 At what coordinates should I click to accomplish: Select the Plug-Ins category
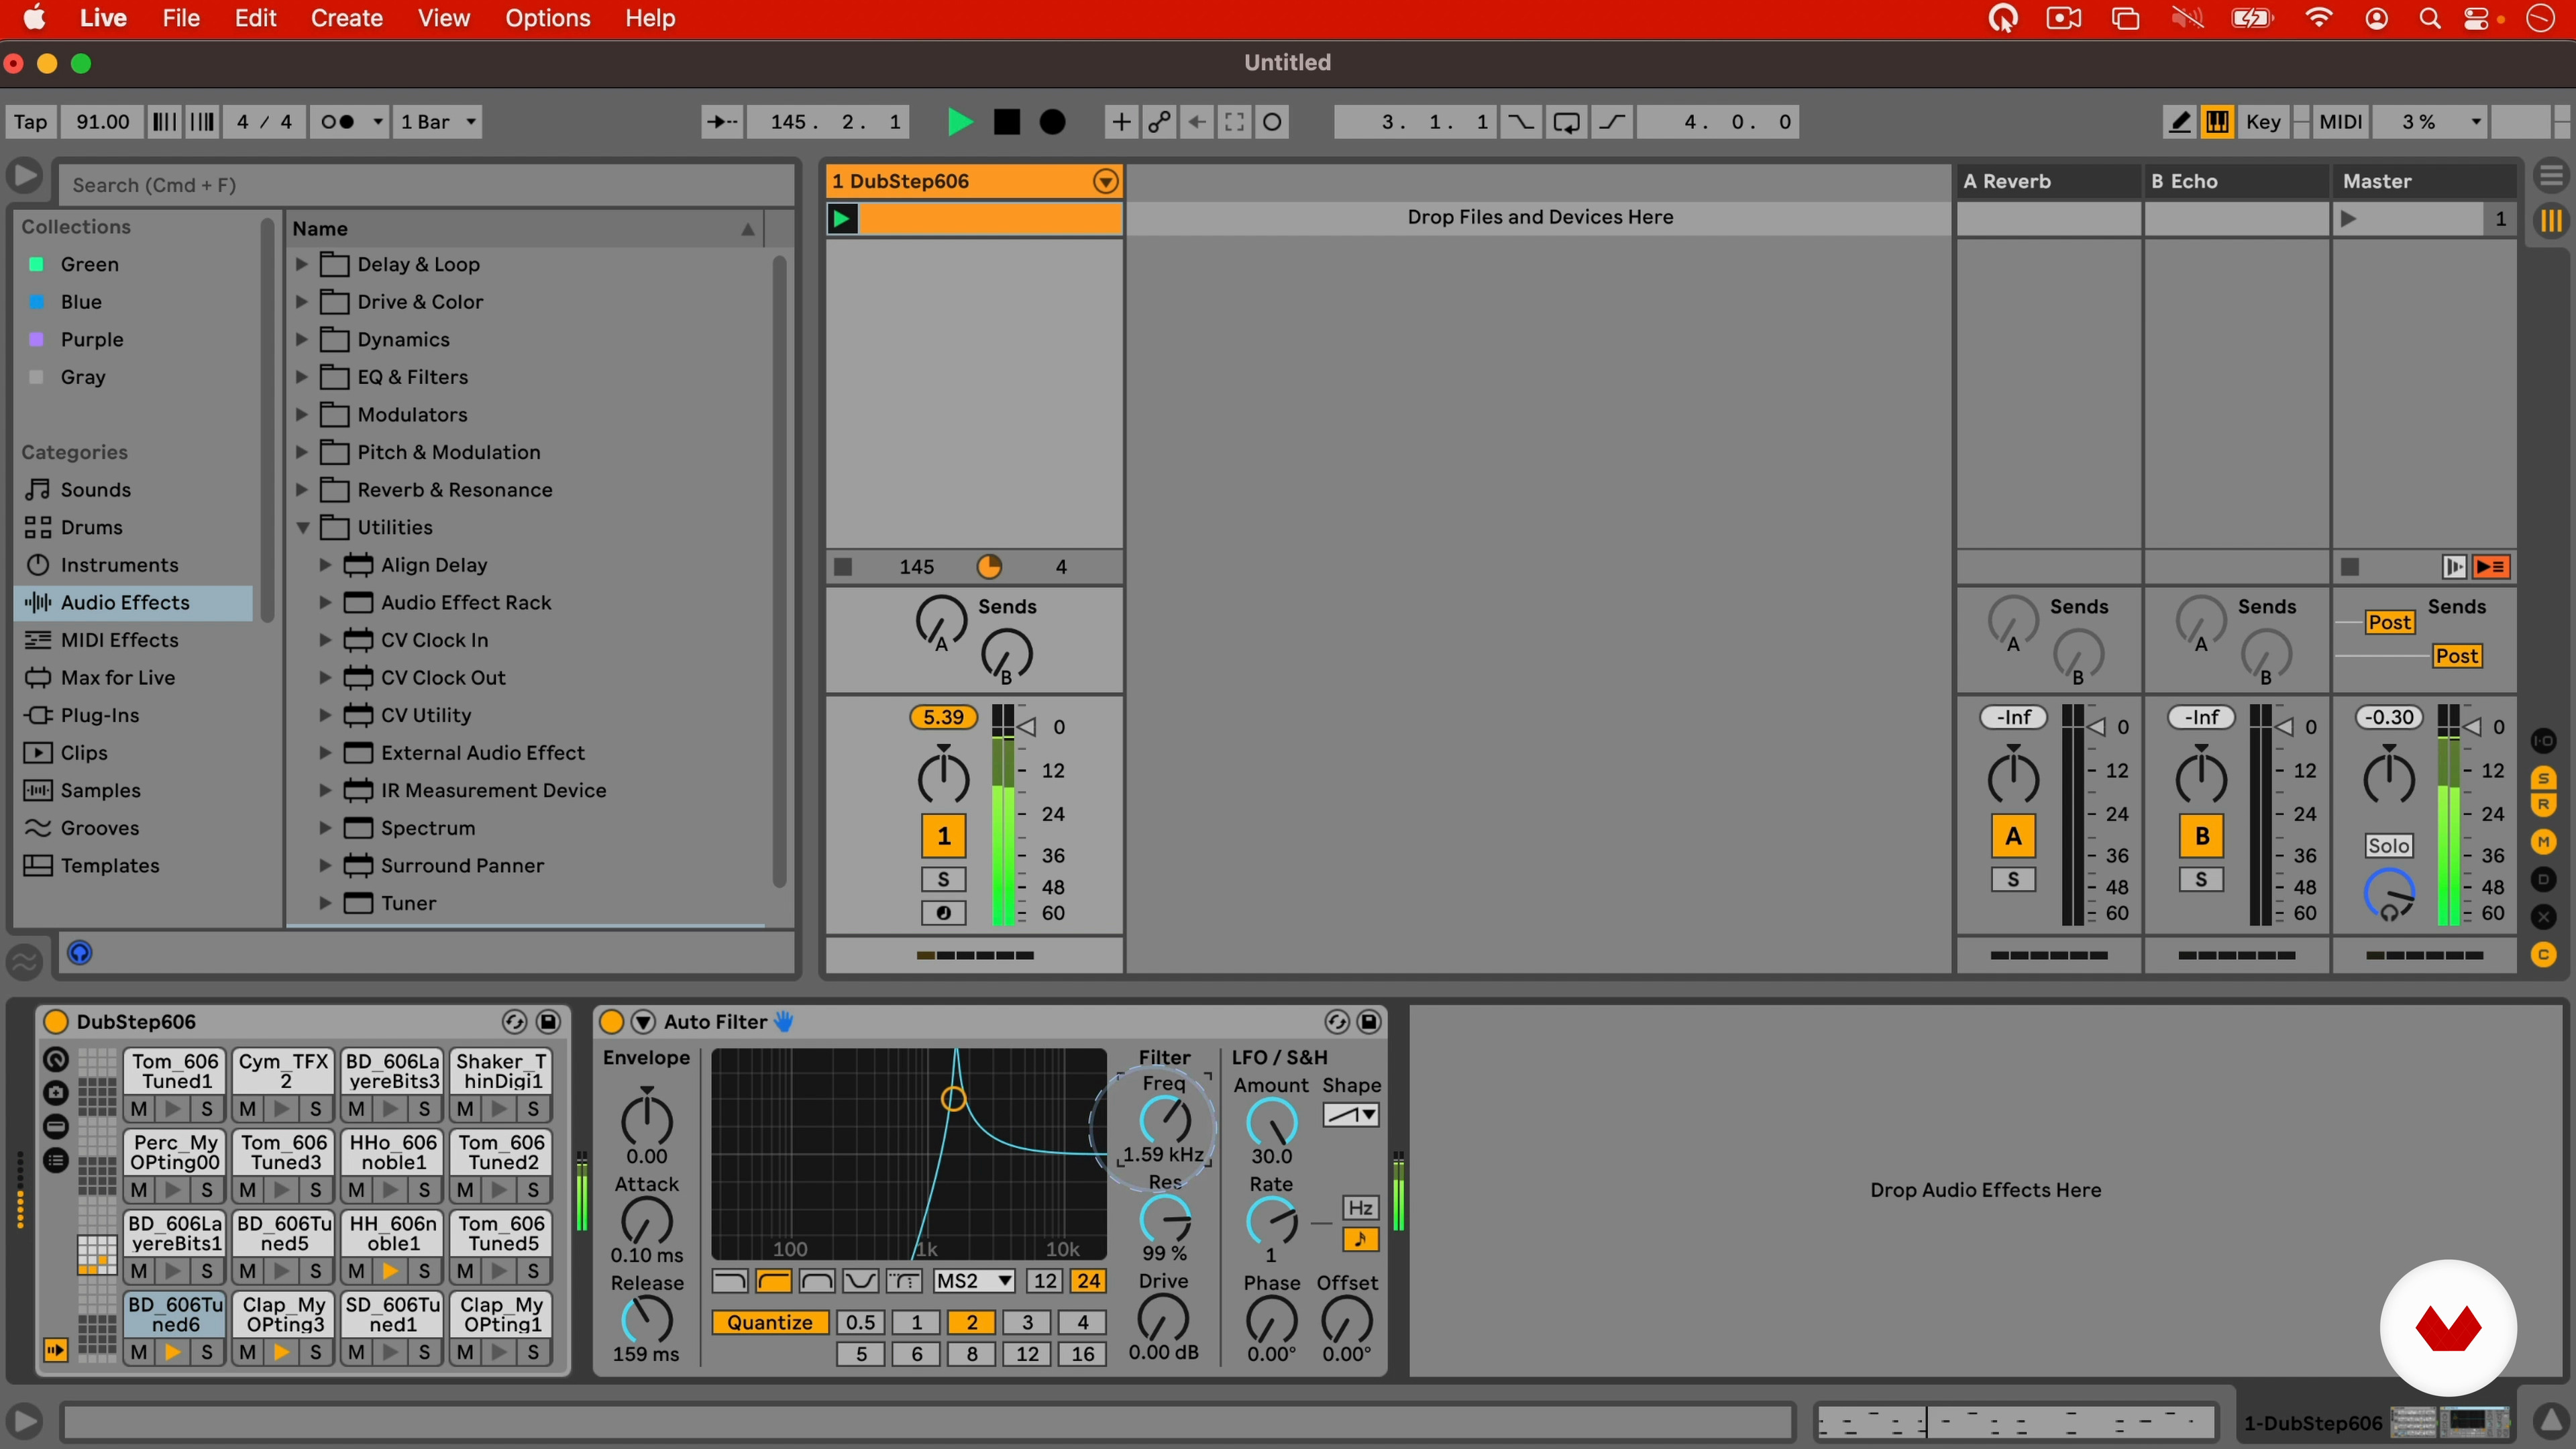coord(99,715)
